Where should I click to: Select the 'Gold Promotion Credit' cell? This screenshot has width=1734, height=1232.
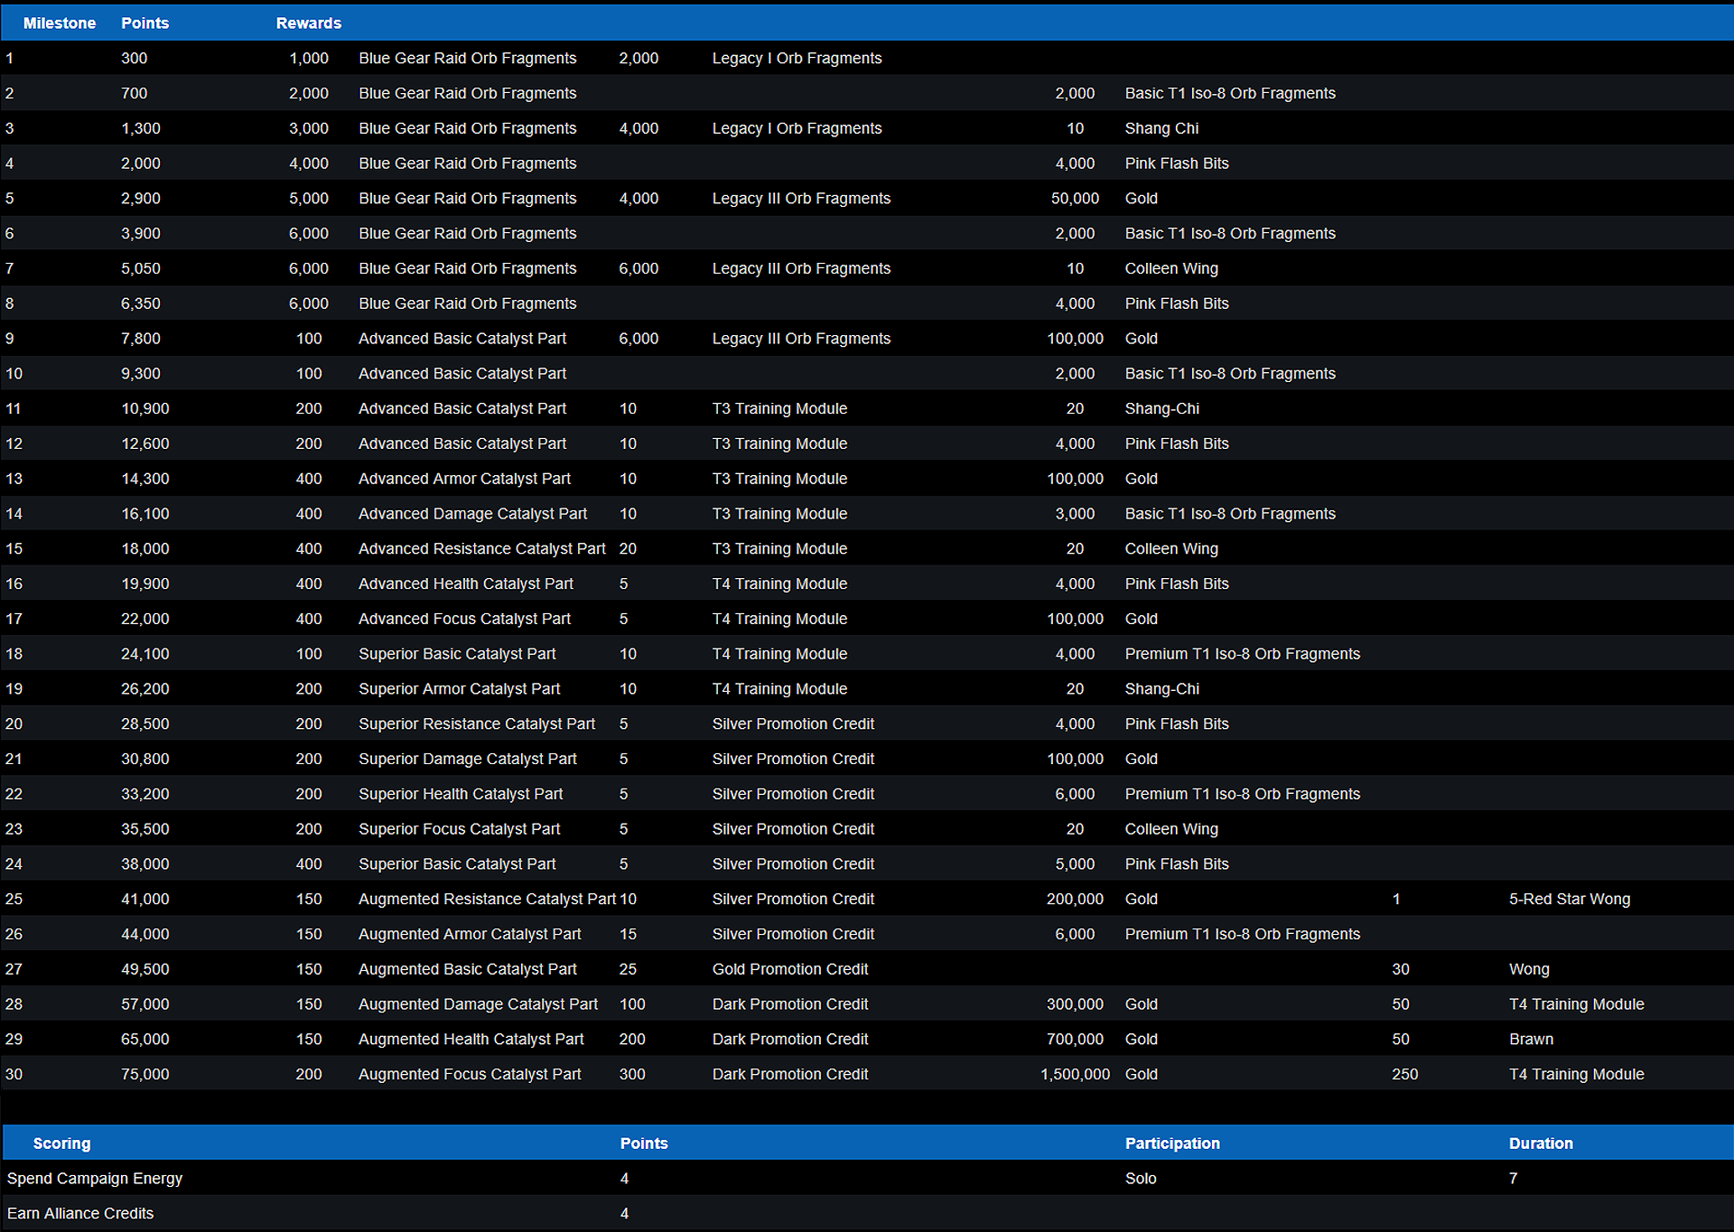click(790, 969)
